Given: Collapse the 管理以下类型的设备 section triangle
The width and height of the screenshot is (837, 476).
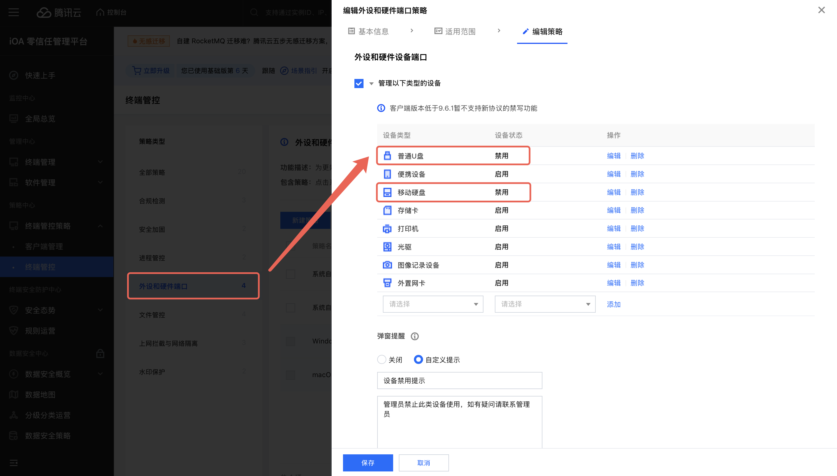Looking at the screenshot, I should pyautogui.click(x=371, y=84).
